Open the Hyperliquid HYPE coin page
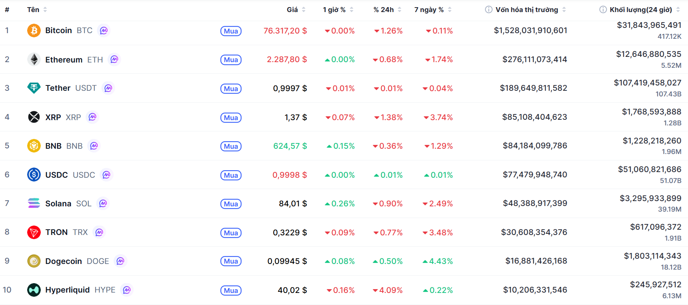This screenshot has width=688, height=305. (x=68, y=290)
